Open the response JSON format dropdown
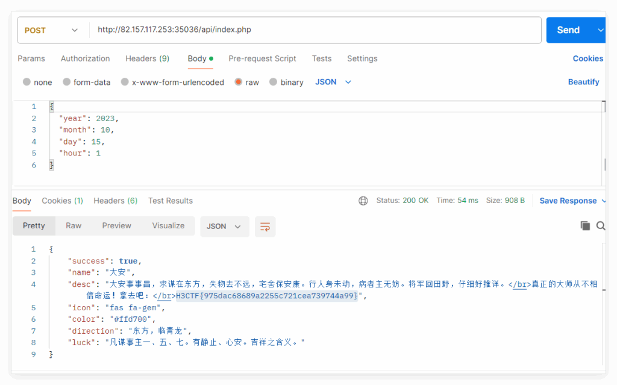The width and height of the screenshot is (617, 385). point(224,227)
